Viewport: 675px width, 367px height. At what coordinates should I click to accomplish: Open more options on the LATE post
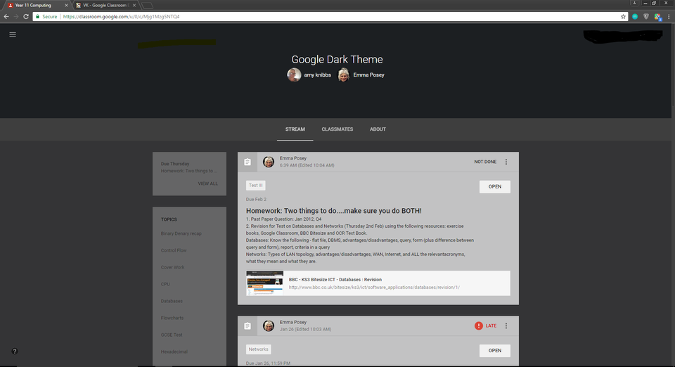coord(506,326)
